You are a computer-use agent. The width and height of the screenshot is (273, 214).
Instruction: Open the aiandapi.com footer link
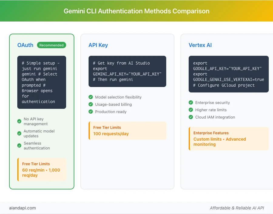(x=22, y=208)
